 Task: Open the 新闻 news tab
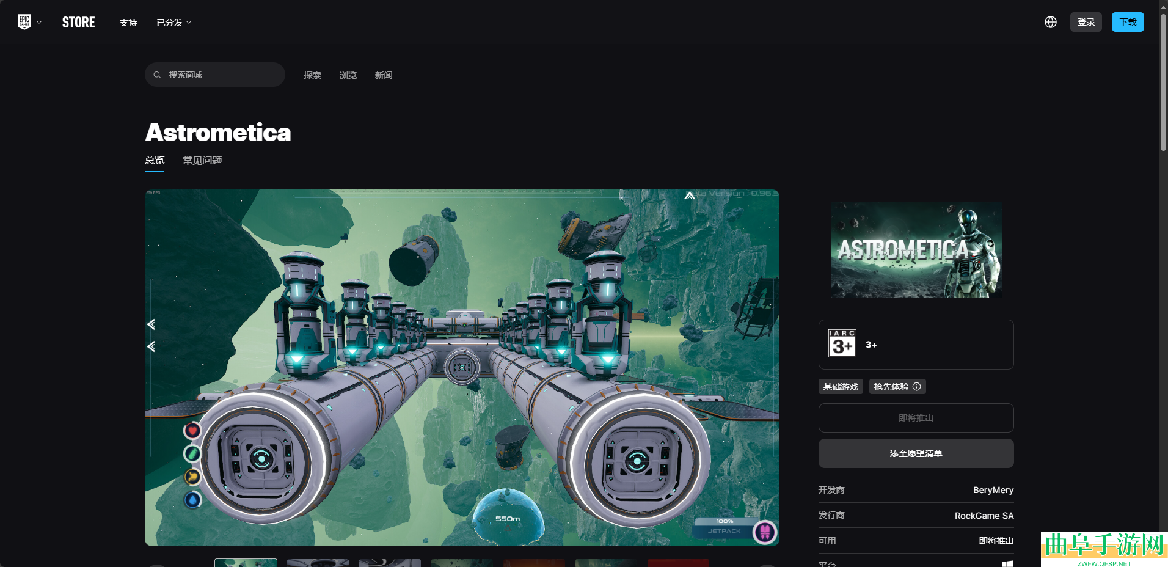click(x=384, y=75)
